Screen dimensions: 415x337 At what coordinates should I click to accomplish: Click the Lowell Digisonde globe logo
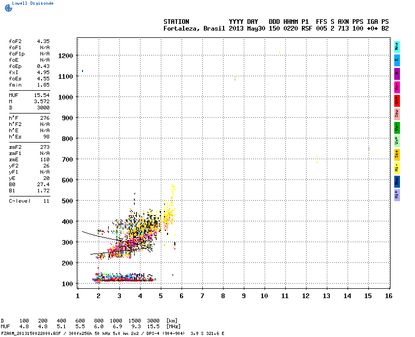[x=8, y=8]
